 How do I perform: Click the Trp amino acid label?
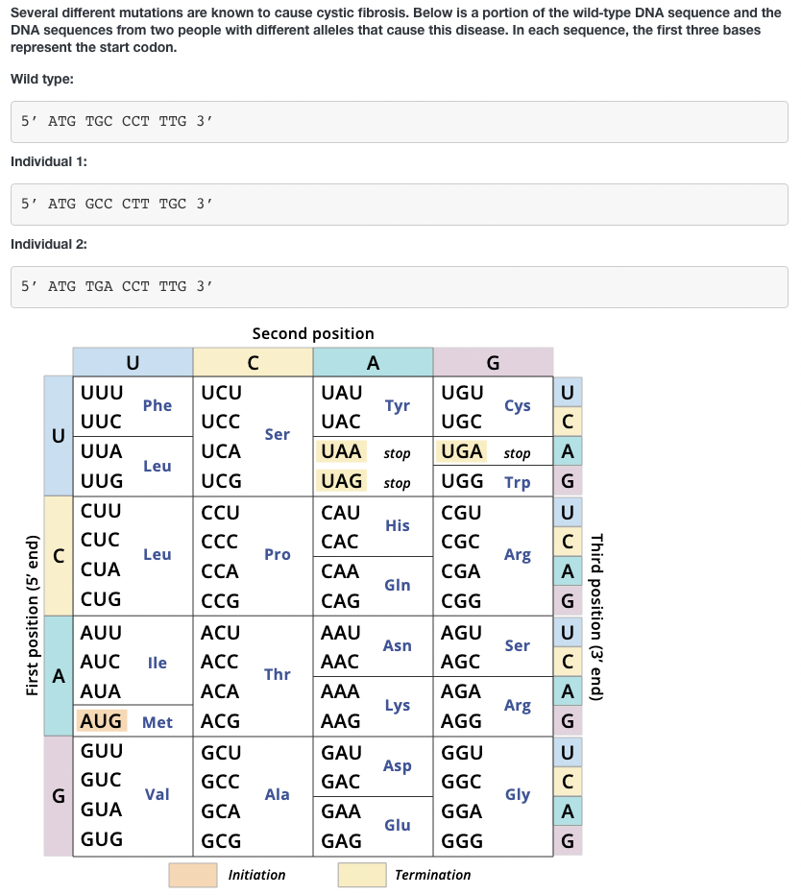click(517, 481)
